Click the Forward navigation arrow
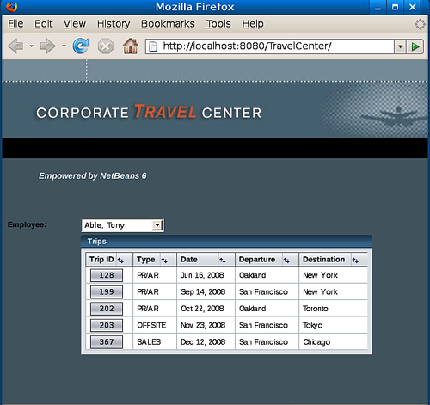Viewport: 430px width, 405px height. [x=48, y=46]
